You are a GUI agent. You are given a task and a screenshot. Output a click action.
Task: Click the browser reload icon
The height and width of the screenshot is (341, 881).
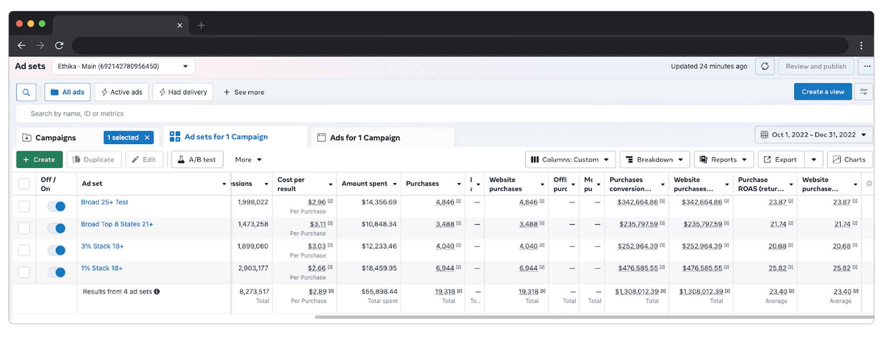[x=59, y=45]
